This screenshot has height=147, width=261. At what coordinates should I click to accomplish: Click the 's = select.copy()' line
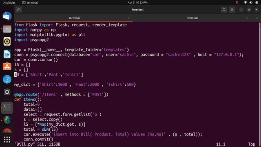43,119
